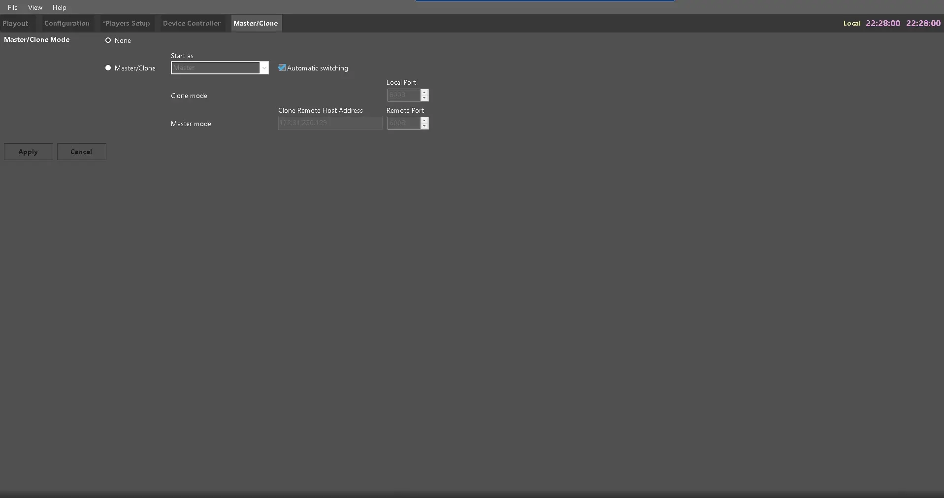Open the Device Controller tab

pyautogui.click(x=192, y=23)
